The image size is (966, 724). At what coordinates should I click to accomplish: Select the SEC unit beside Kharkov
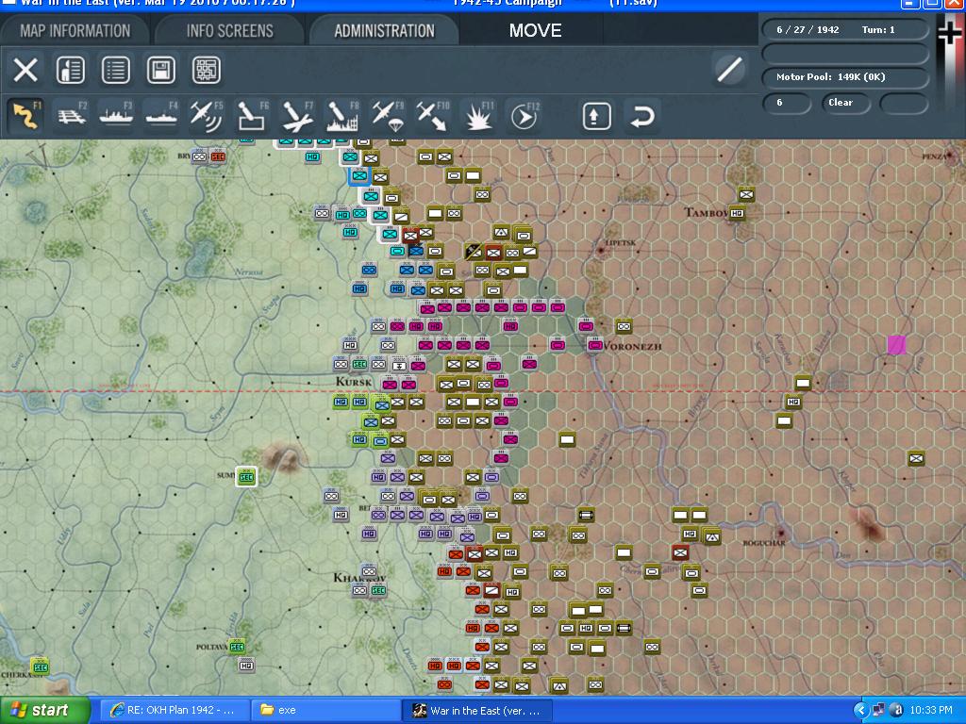pyautogui.click(x=378, y=590)
